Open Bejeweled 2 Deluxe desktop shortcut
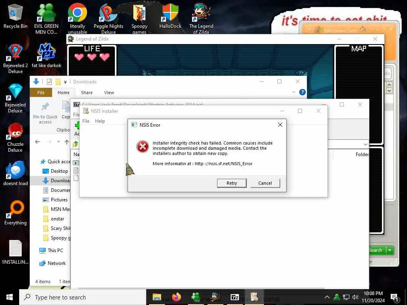The width and height of the screenshot is (407, 305). pos(16,59)
